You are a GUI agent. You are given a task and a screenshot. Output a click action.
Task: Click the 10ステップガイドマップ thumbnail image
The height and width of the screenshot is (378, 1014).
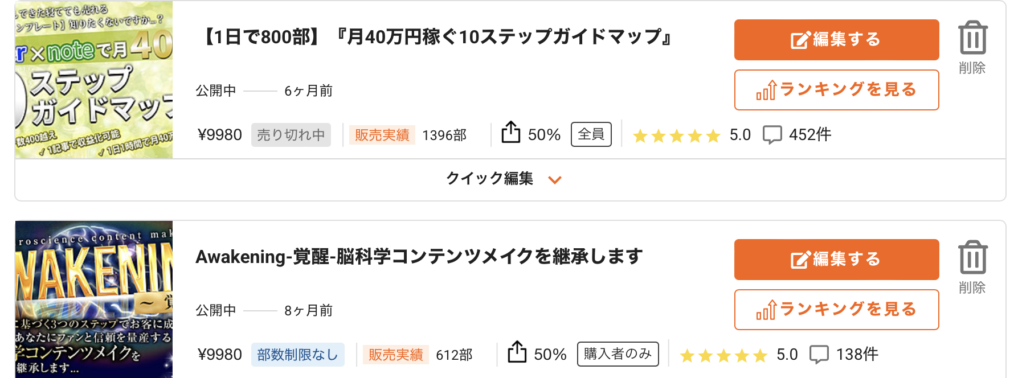(94, 80)
